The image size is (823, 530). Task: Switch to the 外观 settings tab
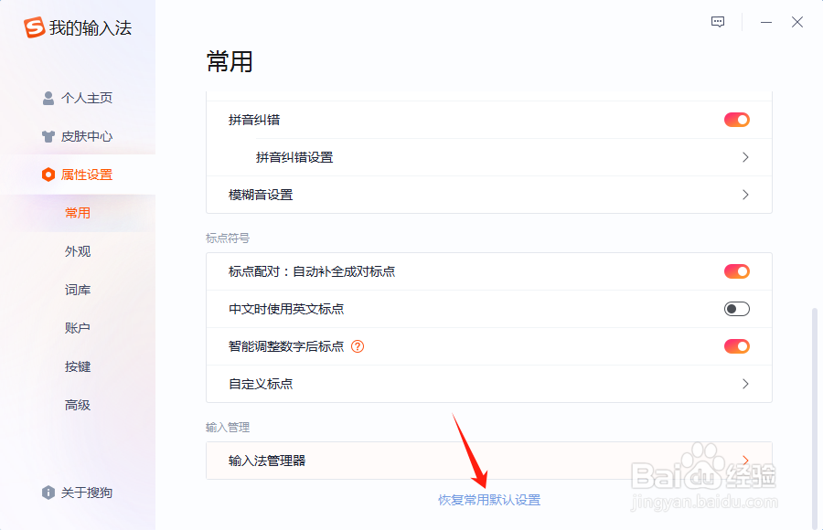click(79, 251)
